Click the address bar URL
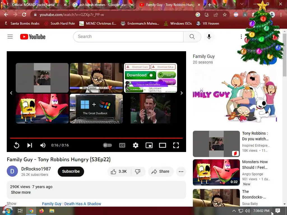 click(72, 15)
